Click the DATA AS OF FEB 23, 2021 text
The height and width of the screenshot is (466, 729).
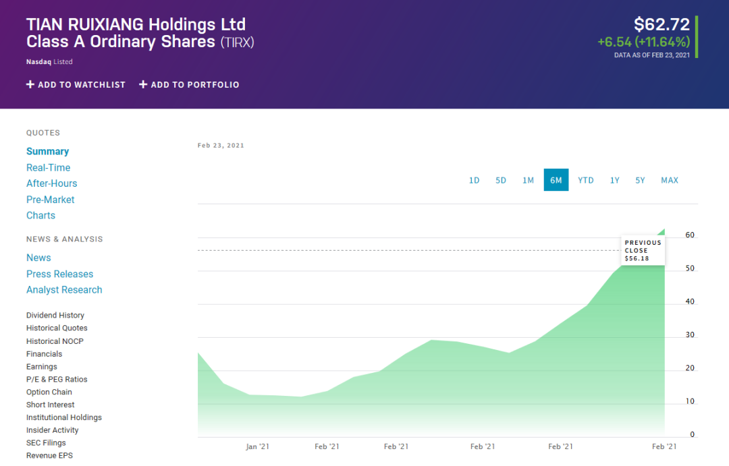[652, 55]
